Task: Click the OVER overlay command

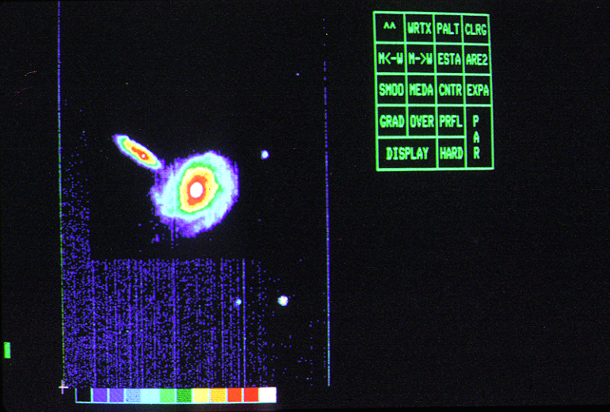Action: 421,122
